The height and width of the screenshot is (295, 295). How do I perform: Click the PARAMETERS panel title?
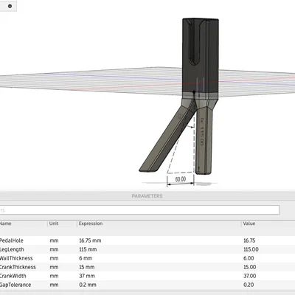tap(147, 196)
